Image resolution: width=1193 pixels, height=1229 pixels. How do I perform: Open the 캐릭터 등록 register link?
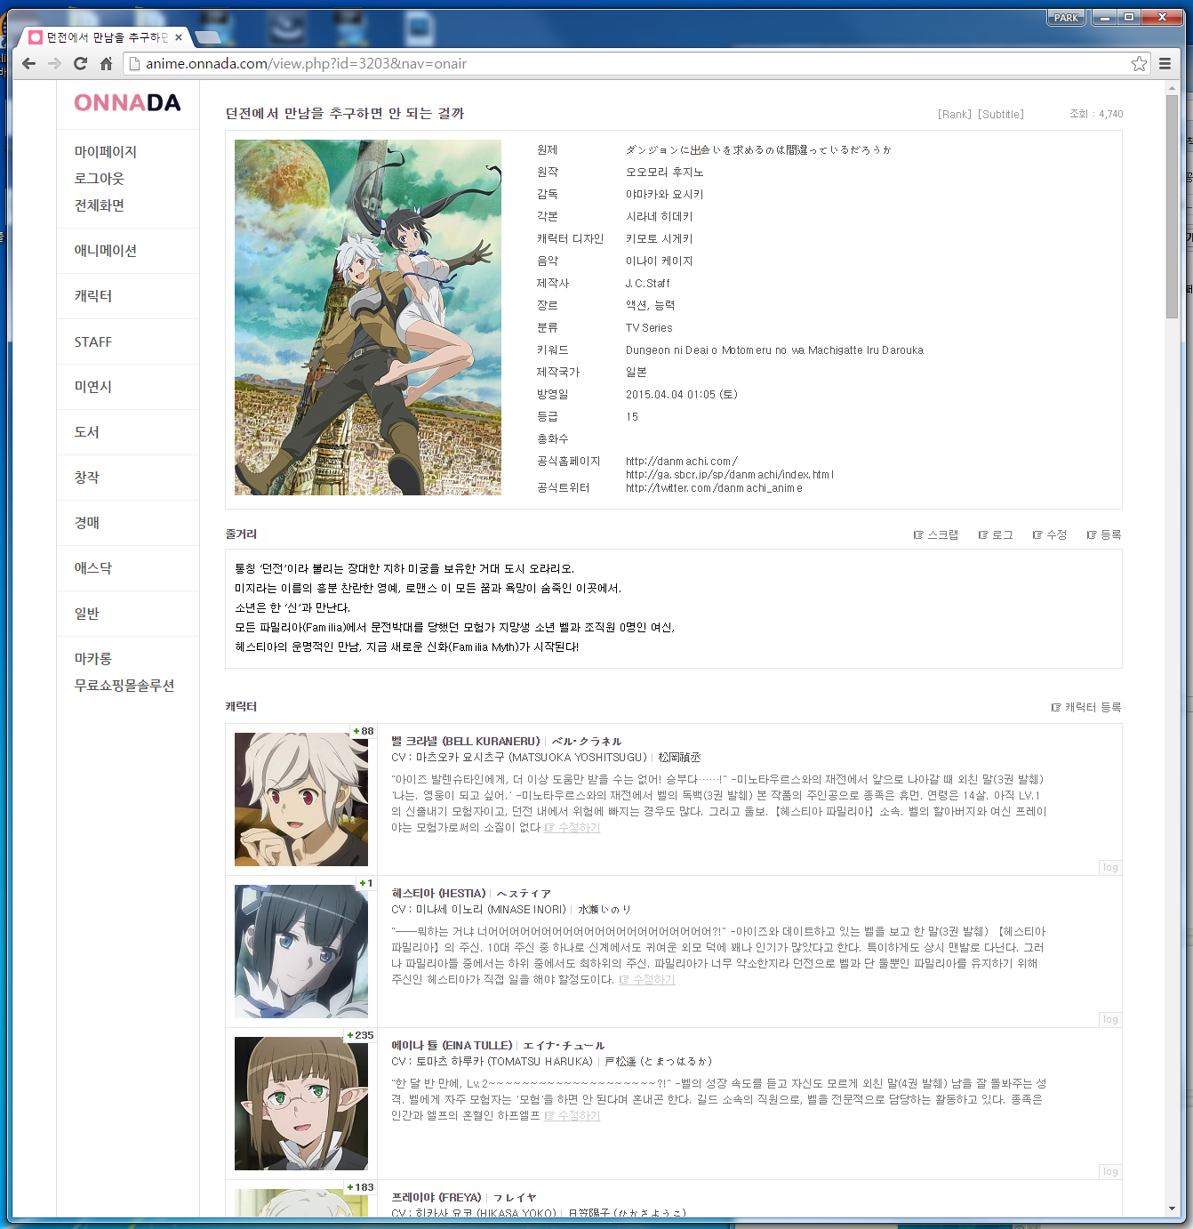coord(1086,707)
